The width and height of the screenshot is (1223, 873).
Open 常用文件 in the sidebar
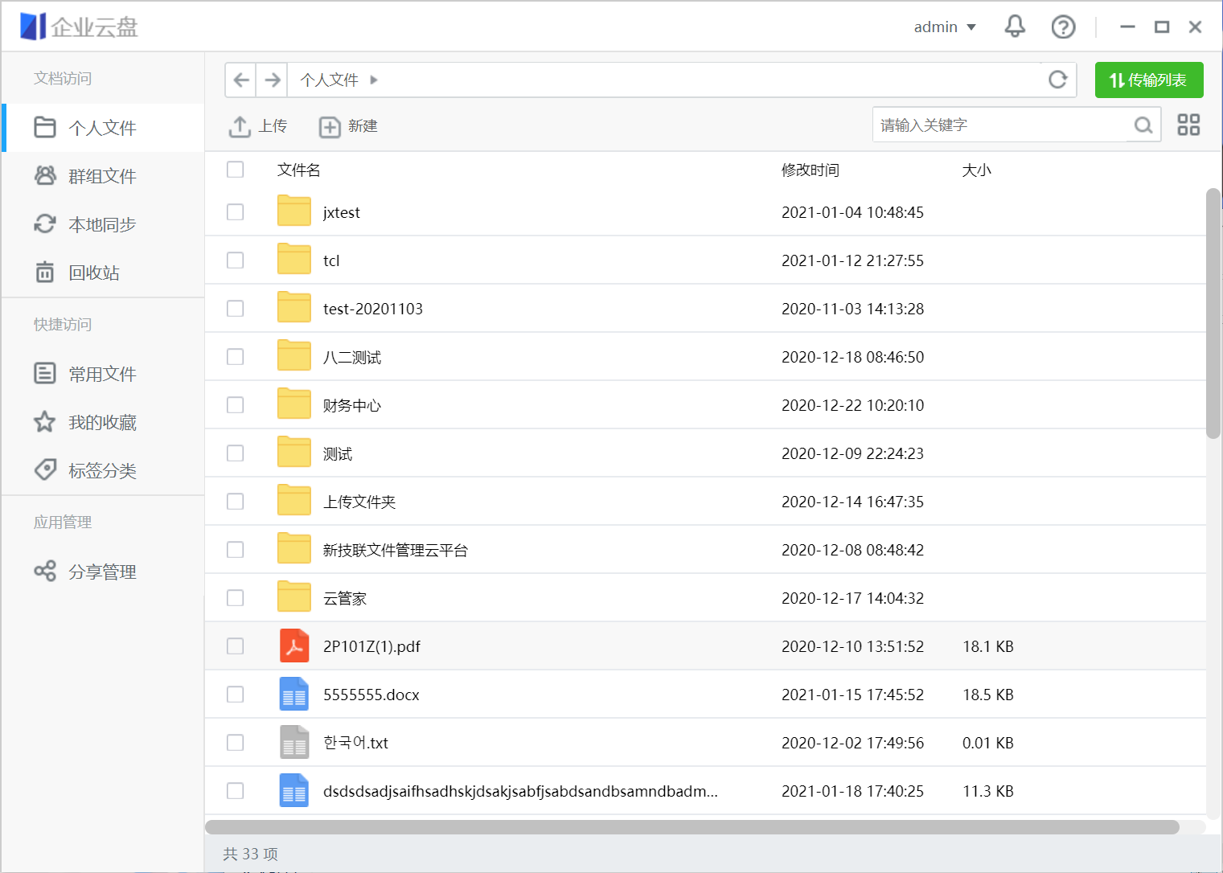tap(103, 374)
